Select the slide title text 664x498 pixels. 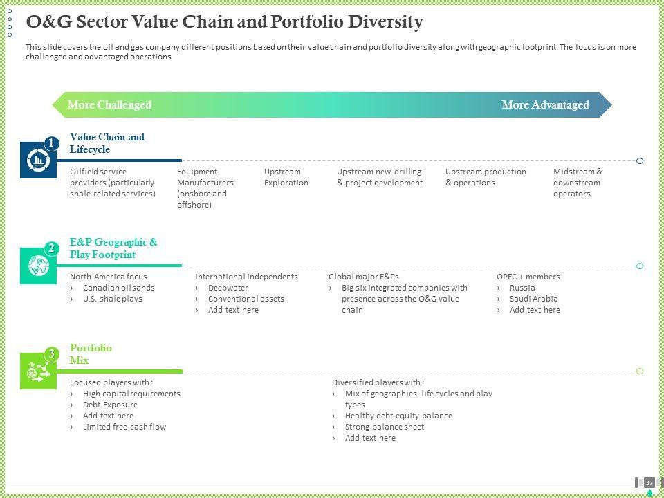coord(224,22)
